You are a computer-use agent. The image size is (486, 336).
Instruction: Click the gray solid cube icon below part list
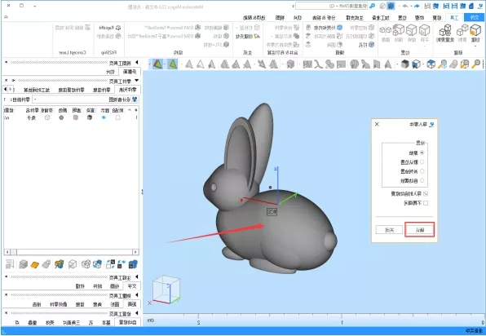pyautogui.click(x=24, y=264)
